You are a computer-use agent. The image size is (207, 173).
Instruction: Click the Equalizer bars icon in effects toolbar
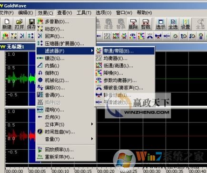click(x=107, y=36)
